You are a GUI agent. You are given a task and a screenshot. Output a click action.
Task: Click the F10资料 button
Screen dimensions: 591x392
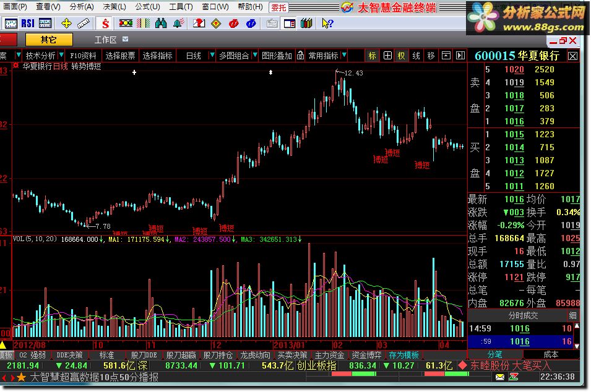tap(83, 56)
